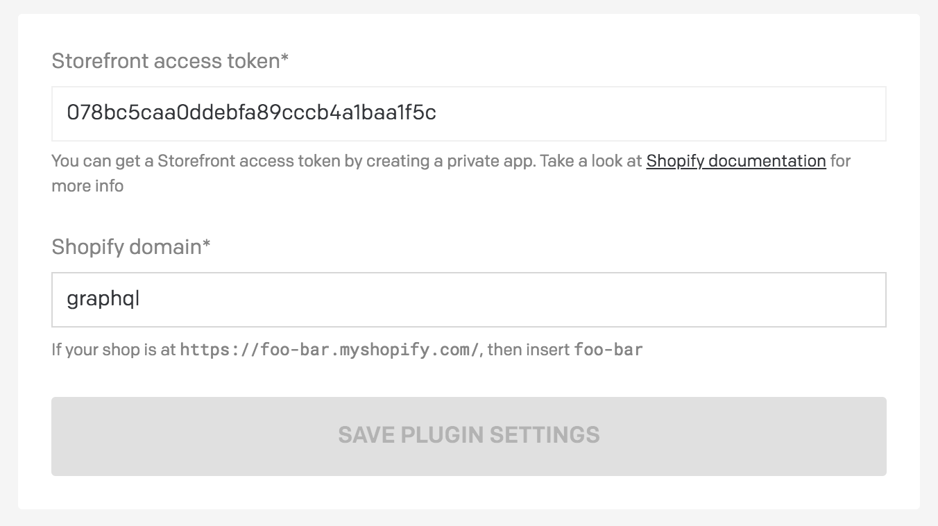Image resolution: width=938 pixels, height=526 pixels.
Task: Focus the Shopify domain text box
Action: [x=469, y=300]
